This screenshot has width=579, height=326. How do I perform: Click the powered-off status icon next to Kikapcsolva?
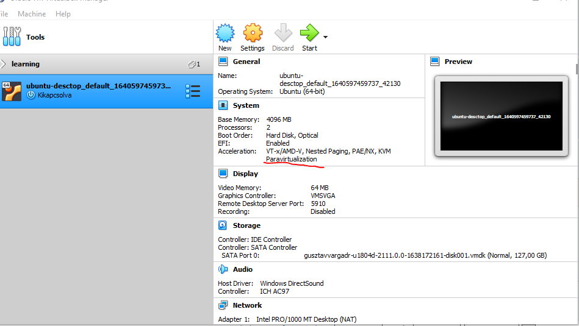point(31,95)
